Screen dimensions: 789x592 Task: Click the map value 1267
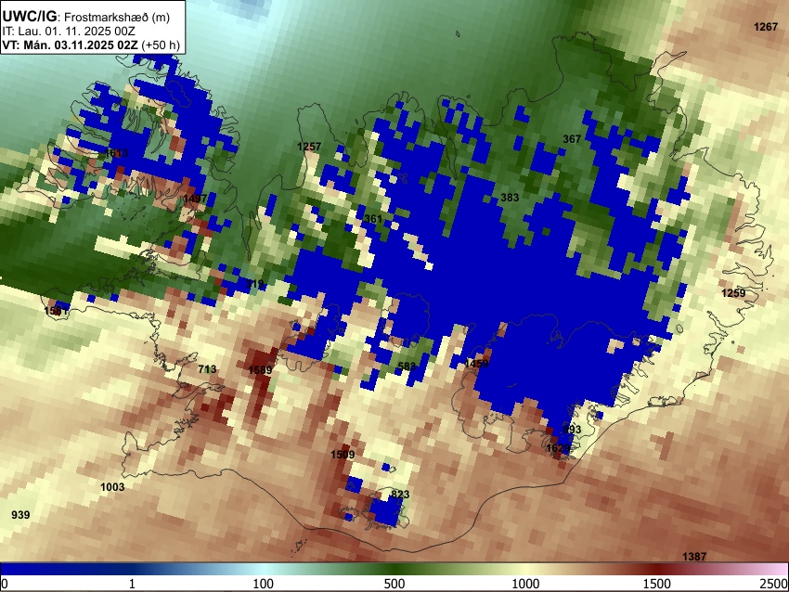(x=766, y=27)
